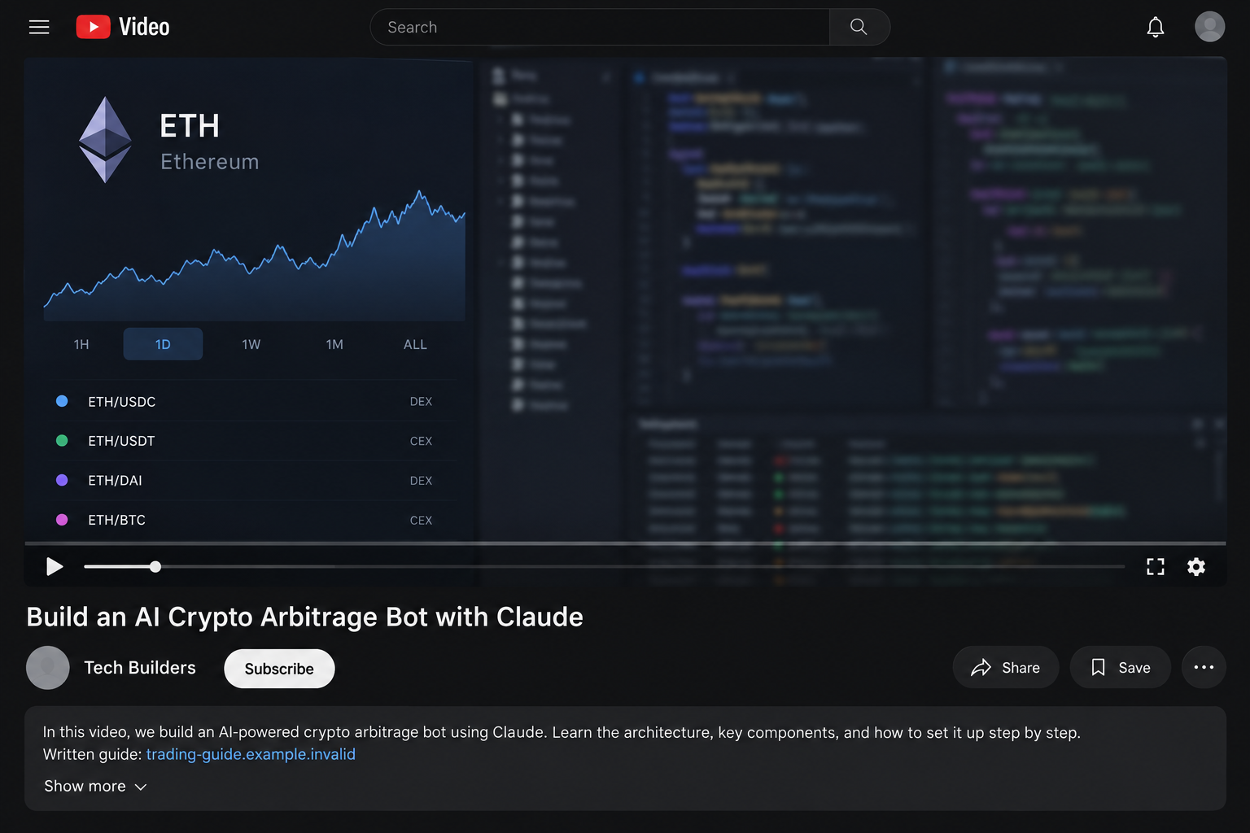1250x833 pixels.
Task: Select the 1M chart tab
Action: [x=334, y=344]
